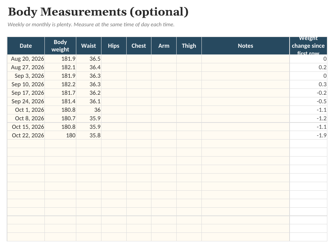Select the Aug 20, 2026 date cell

[26, 59]
